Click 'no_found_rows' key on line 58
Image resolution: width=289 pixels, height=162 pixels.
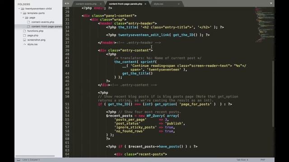coord(129,131)
